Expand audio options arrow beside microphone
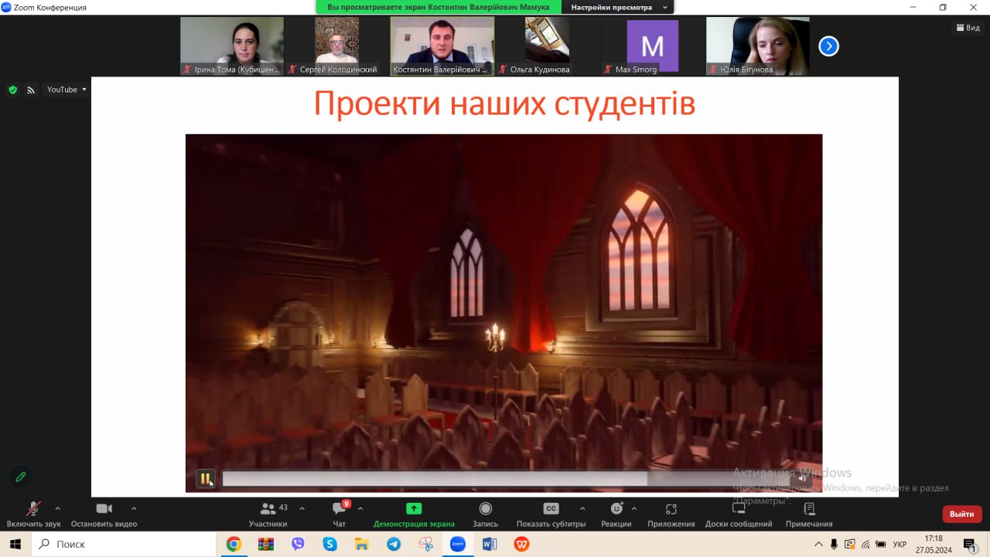The height and width of the screenshot is (557, 990). coord(57,508)
